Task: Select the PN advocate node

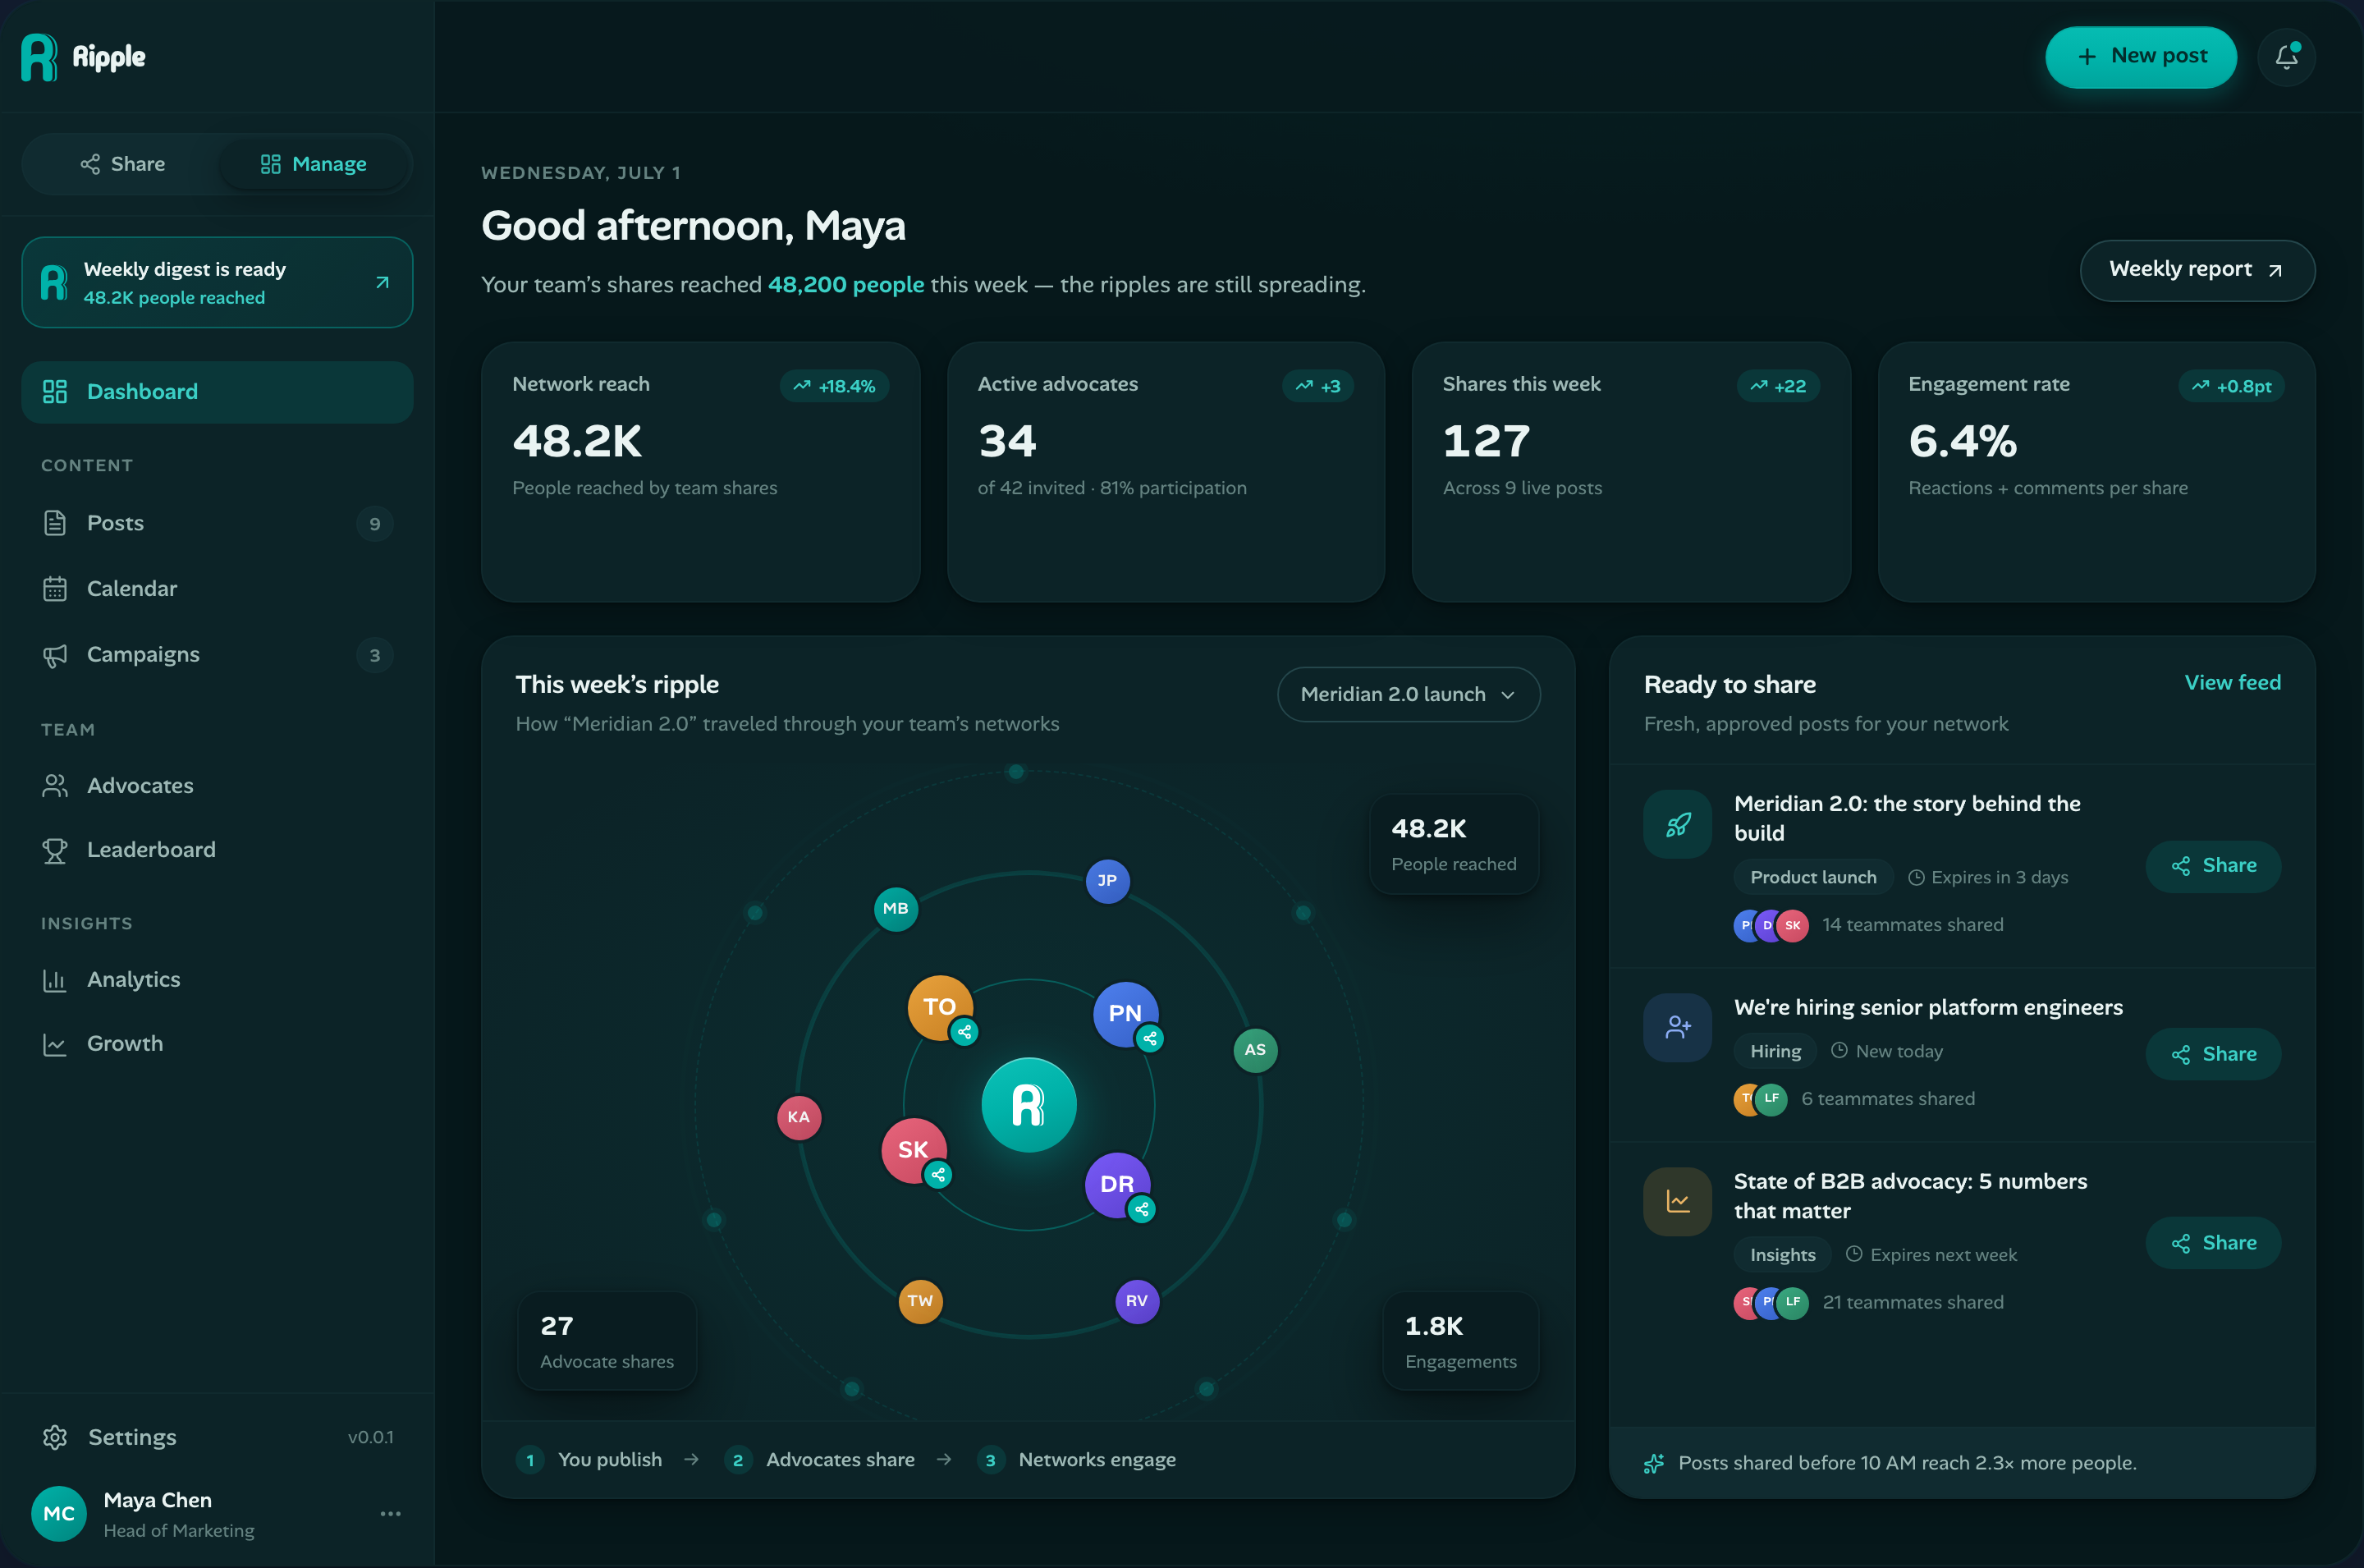Action: pos(1125,1013)
